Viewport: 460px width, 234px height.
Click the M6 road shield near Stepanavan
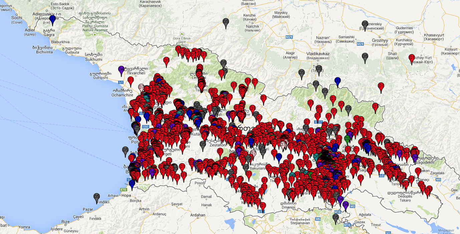(x=318, y=219)
